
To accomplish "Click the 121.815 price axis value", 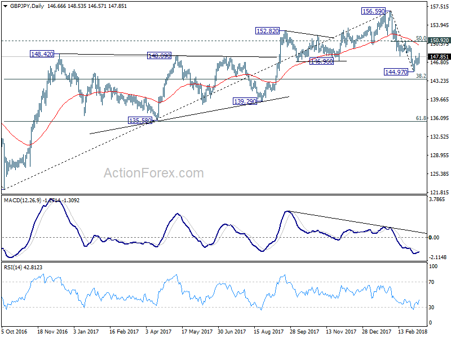I will tap(439, 192).
